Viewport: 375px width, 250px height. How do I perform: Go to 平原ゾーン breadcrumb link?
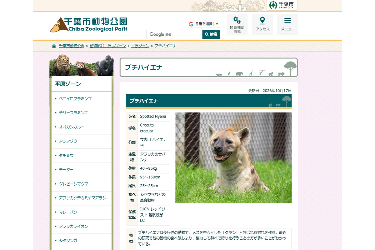140,46
